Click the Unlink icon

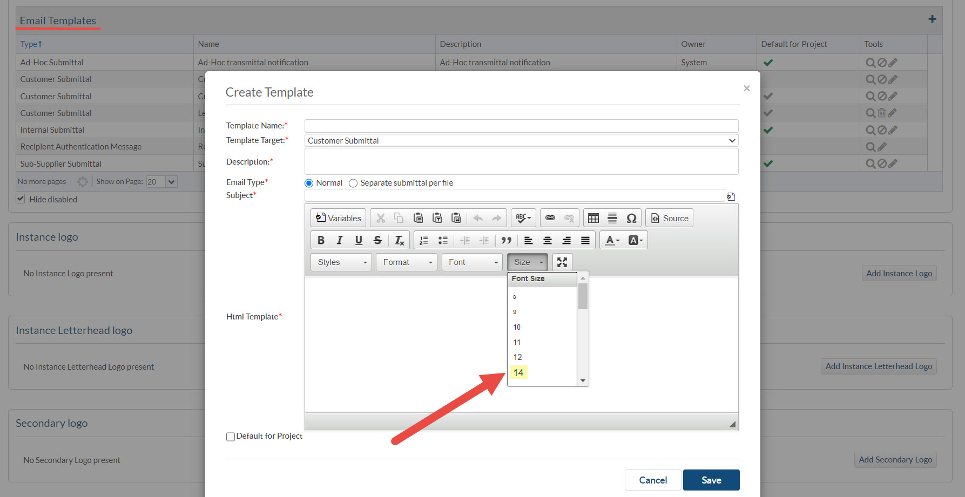pyautogui.click(x=569, y=218)
